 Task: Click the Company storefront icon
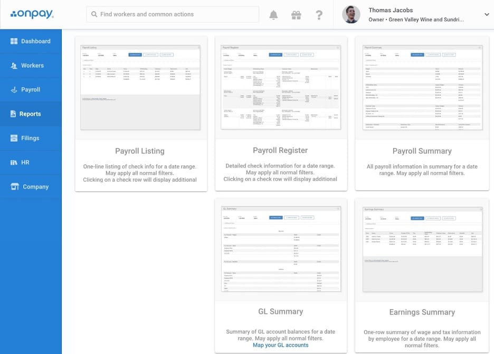tap(14, 187)
